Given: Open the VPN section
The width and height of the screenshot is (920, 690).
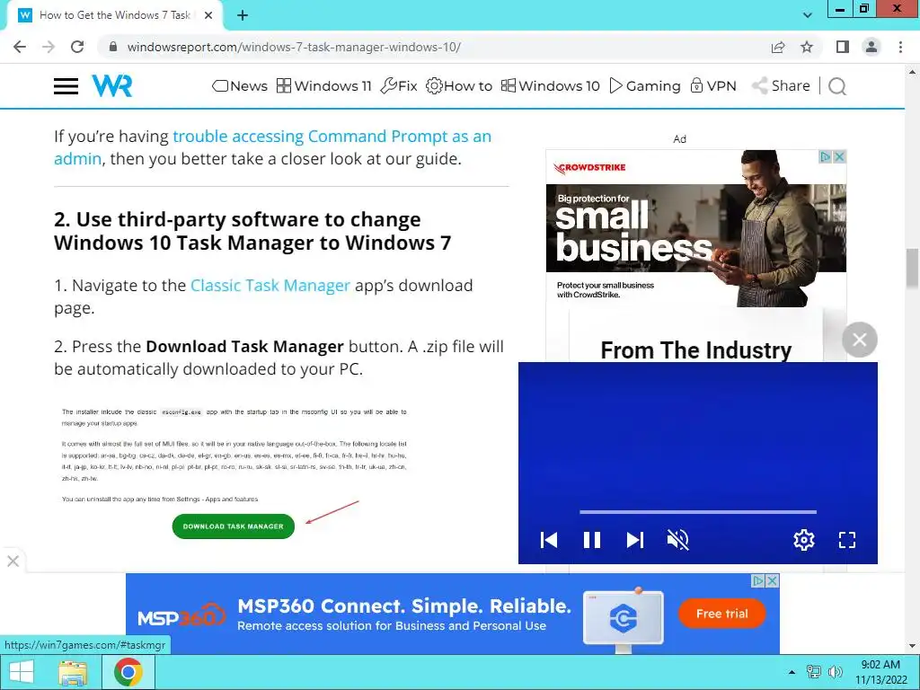Looking at the screenshot, I should [712, 86].
